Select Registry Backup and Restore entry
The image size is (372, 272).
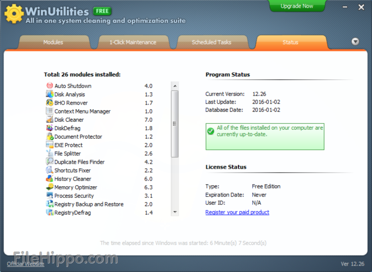pos(89,204)
